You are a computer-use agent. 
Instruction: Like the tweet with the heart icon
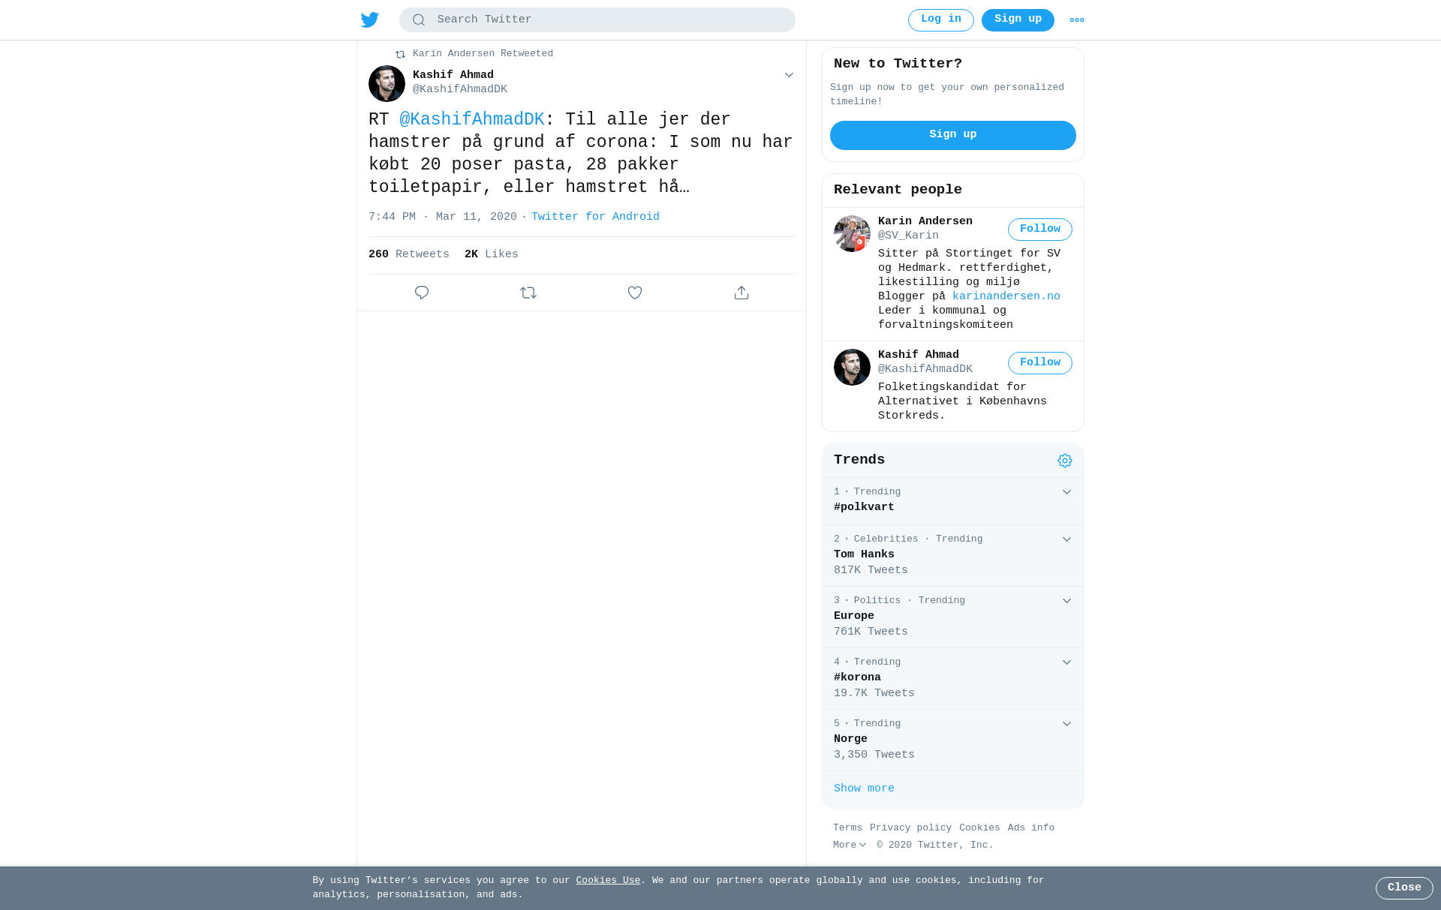point(635,293)
